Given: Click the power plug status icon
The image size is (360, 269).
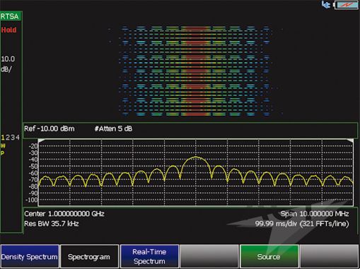Looking at the screenshot, I should (x=326, y=4).
